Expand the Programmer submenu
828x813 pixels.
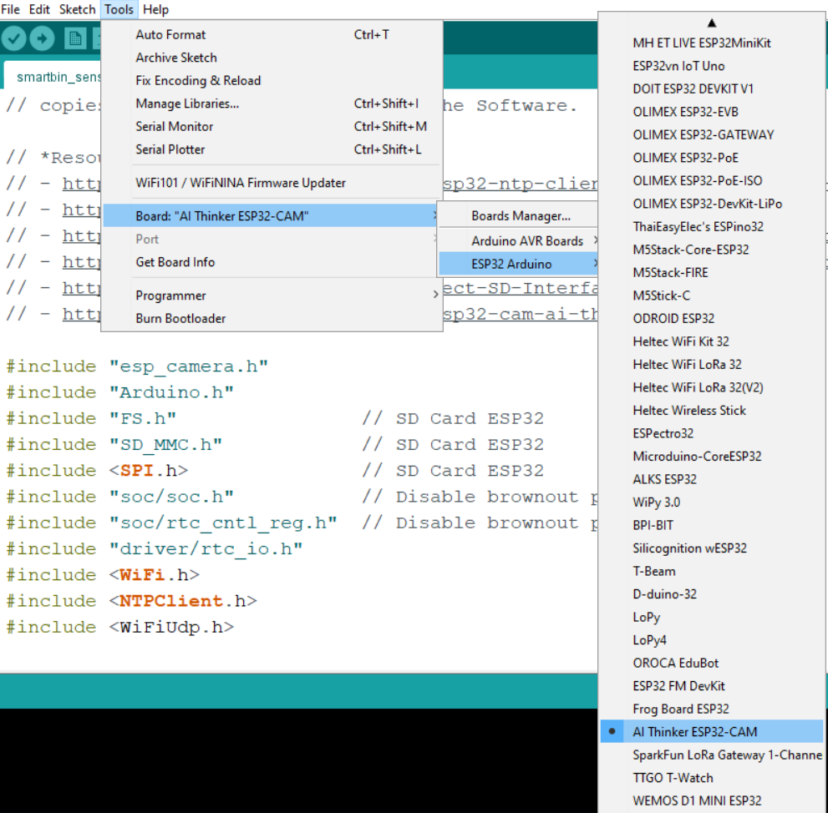pyautogui.click(x=272, y=295)
